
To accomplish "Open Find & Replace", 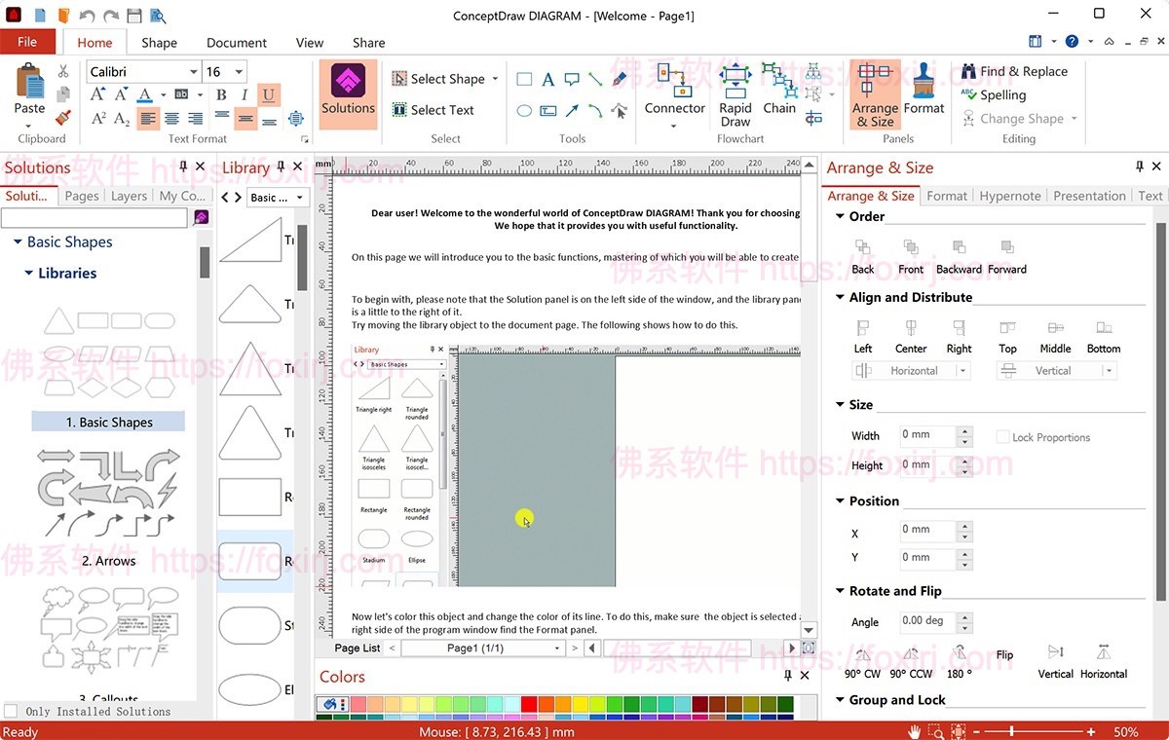I will point(1016,71).
